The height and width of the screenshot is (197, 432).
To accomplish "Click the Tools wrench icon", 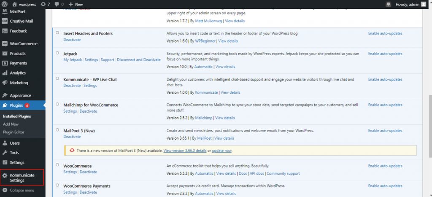I will click(x=5, y=153).
